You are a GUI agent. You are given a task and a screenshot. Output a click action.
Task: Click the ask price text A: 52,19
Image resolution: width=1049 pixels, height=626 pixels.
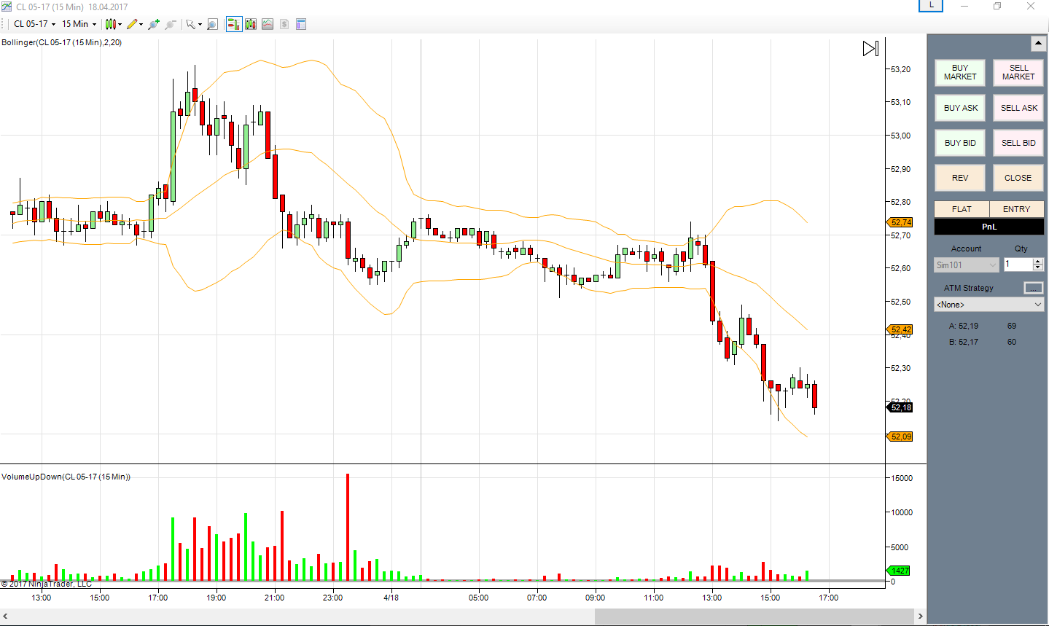(964, 326)
